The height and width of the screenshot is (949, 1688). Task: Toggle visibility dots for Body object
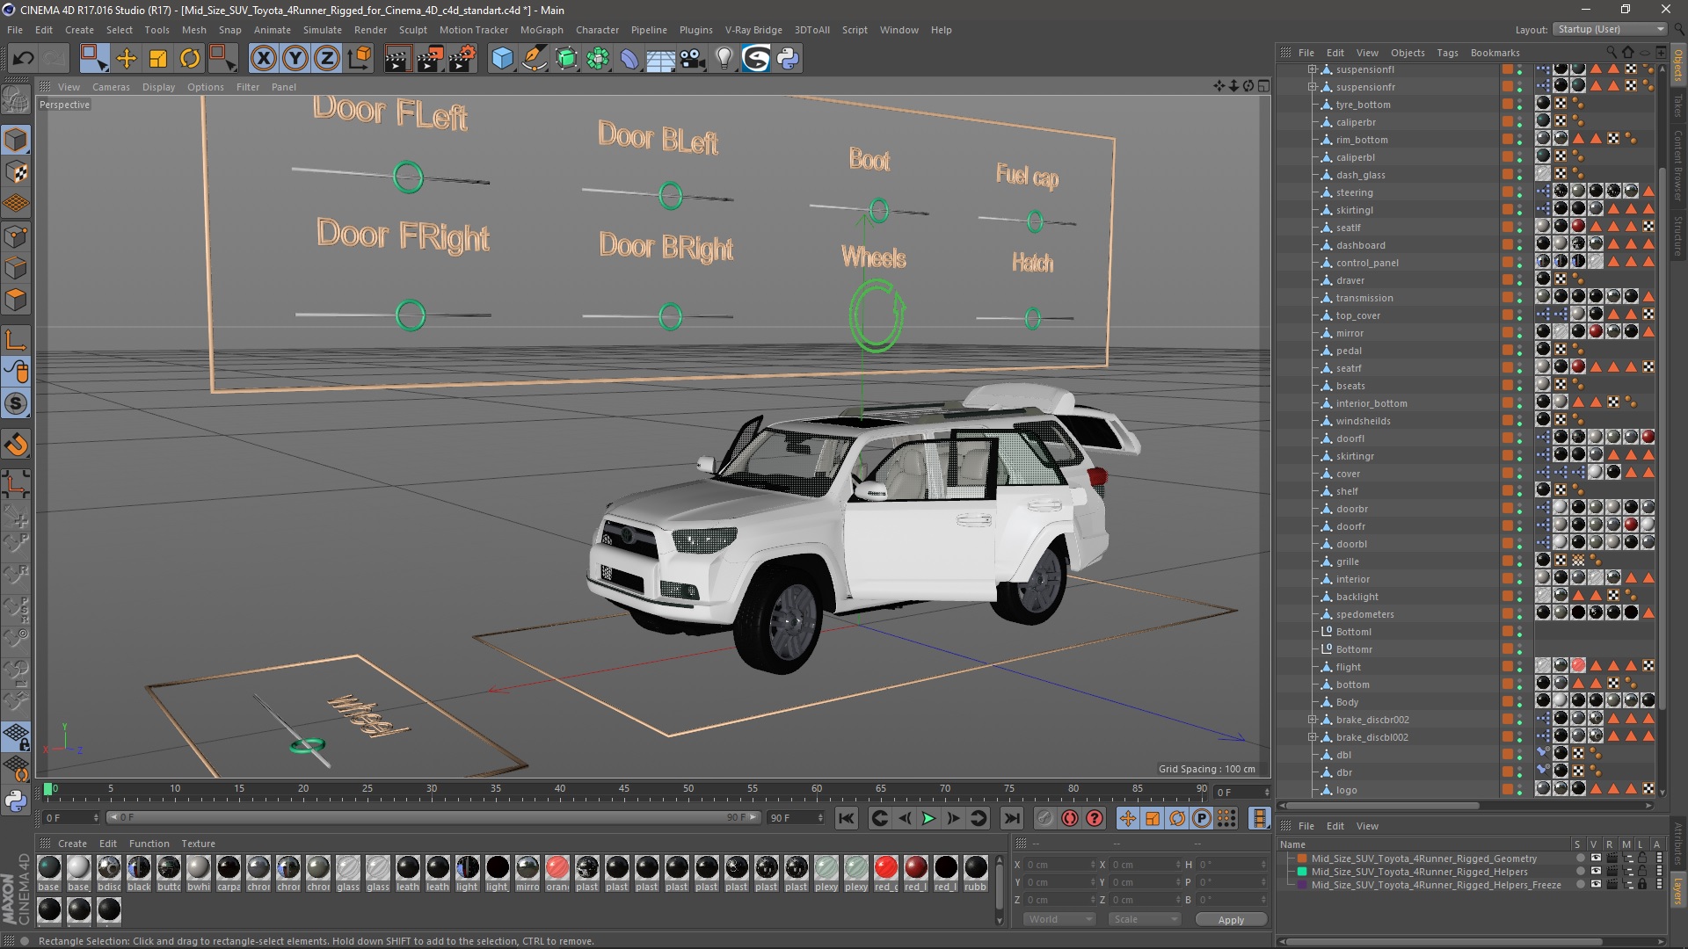tap(1519, 702)
